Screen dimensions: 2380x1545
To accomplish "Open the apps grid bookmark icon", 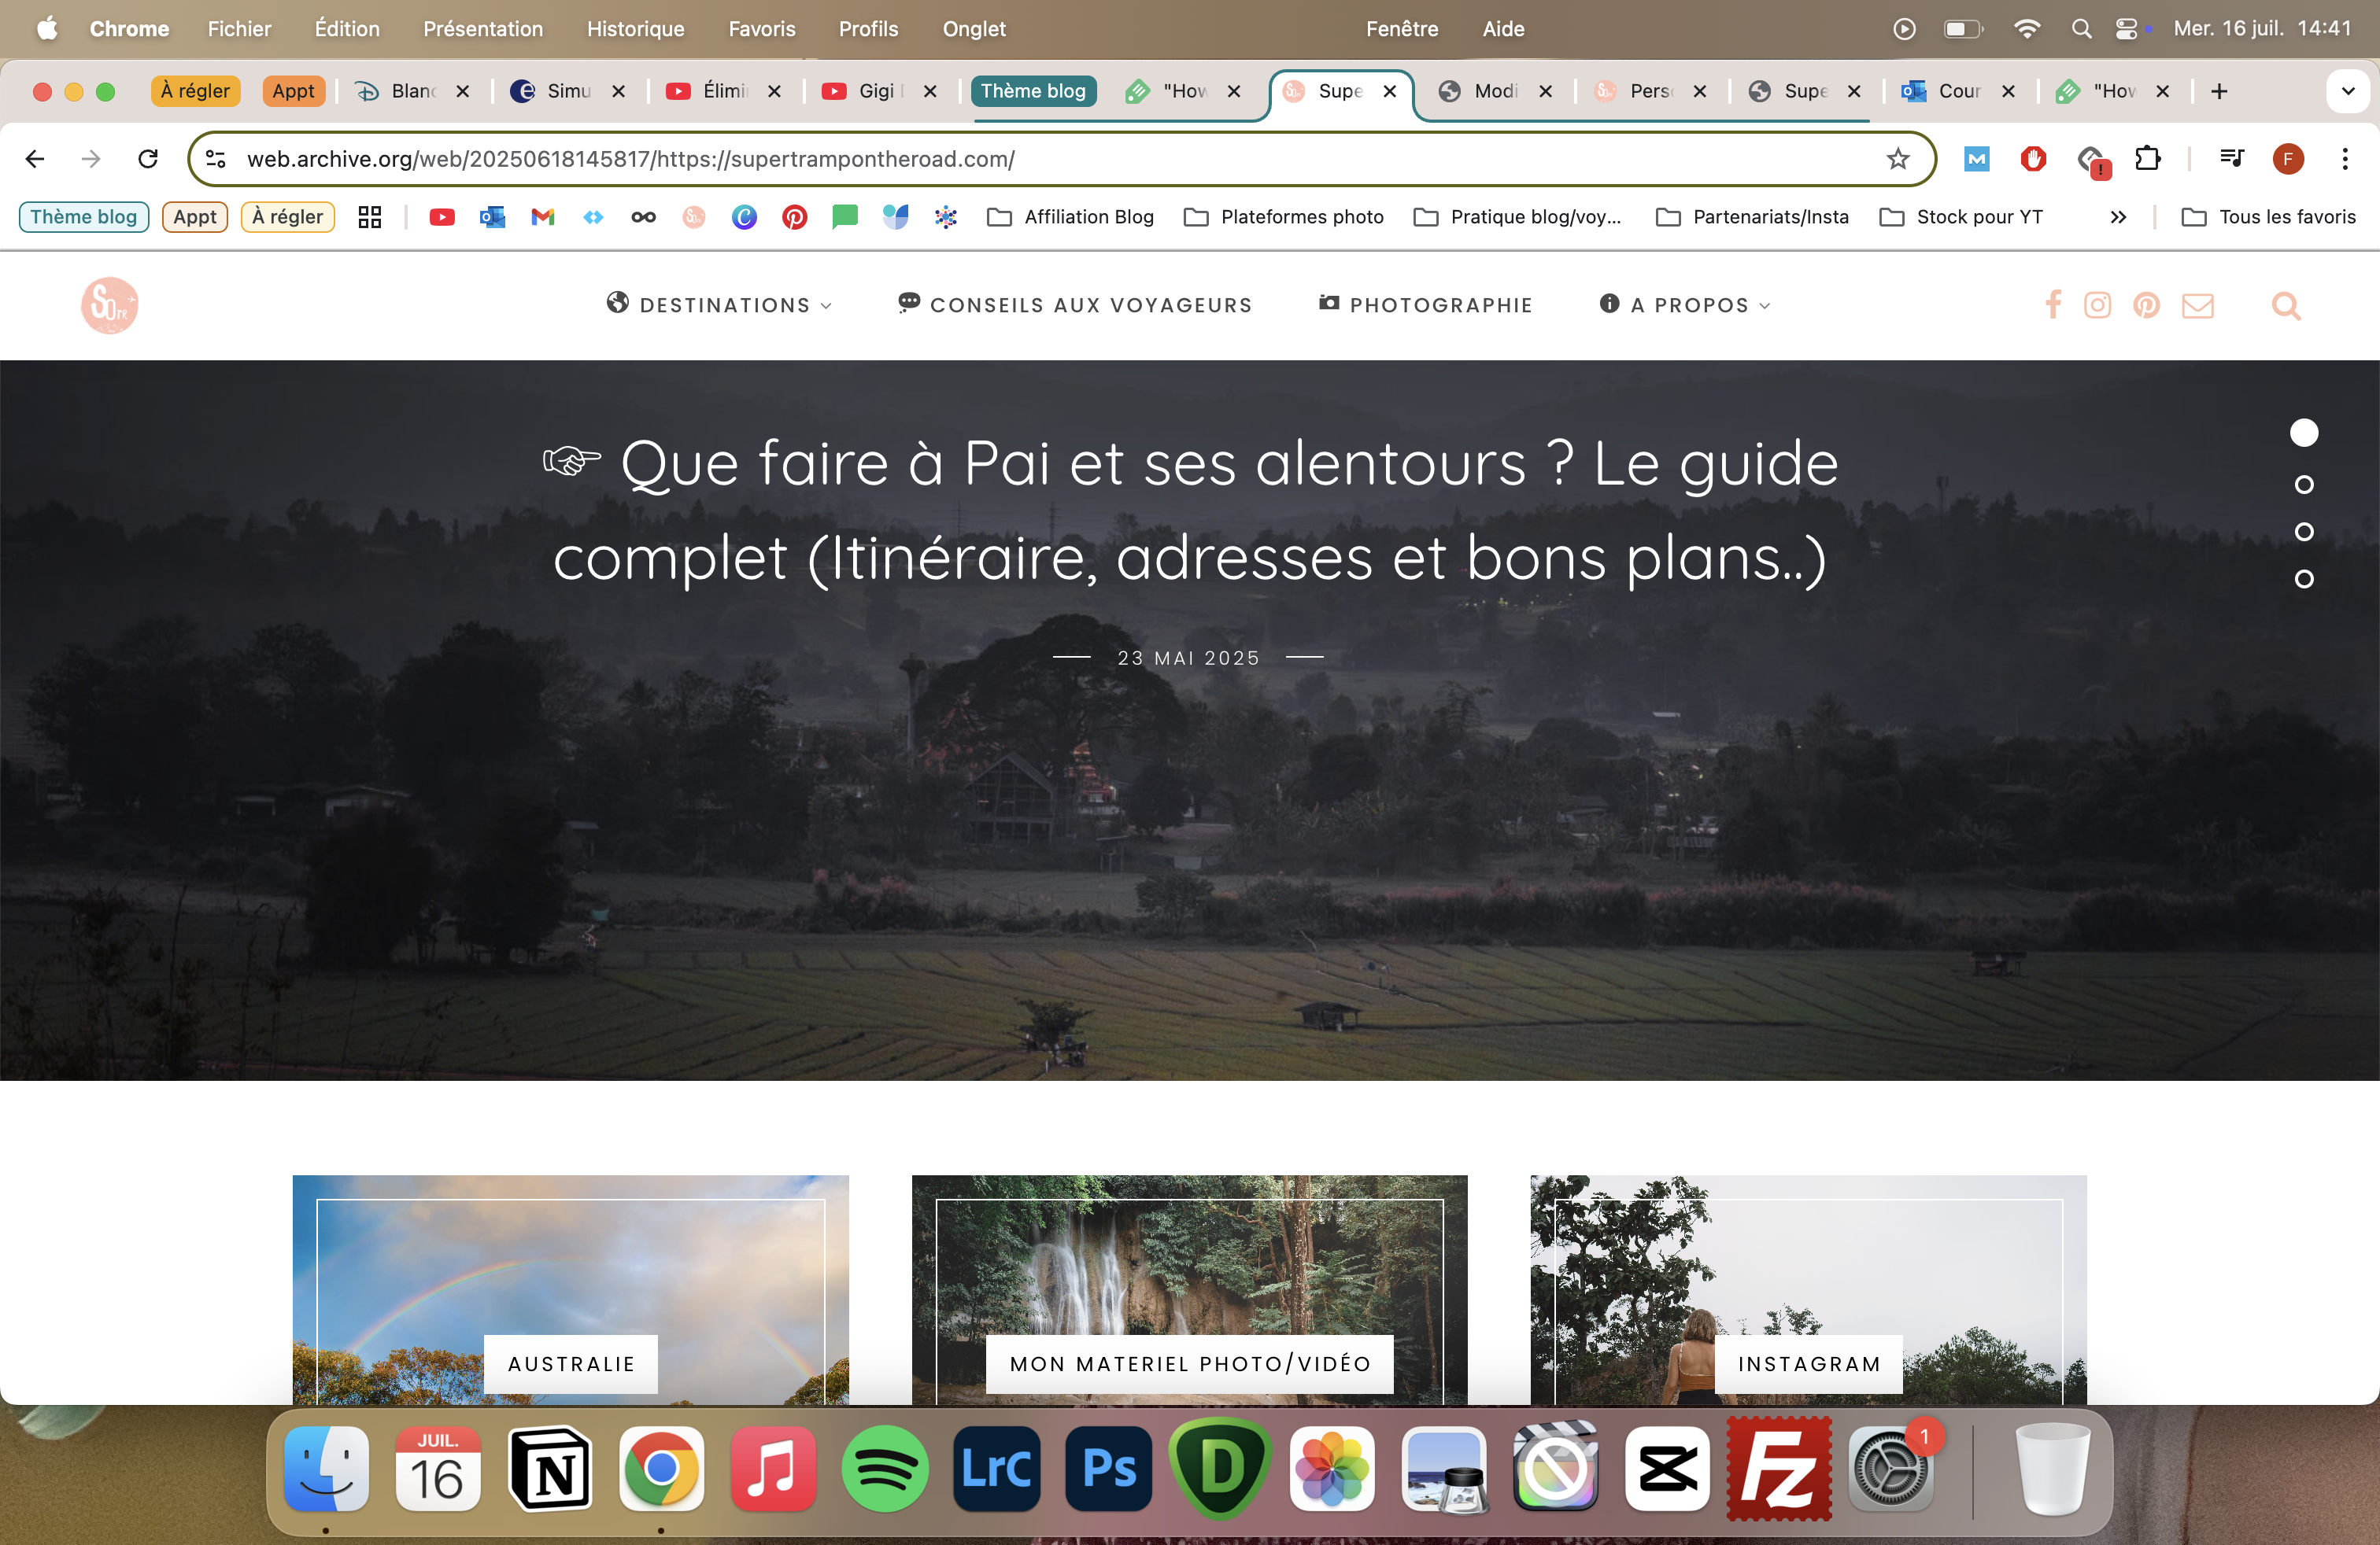I will (370, 217).
